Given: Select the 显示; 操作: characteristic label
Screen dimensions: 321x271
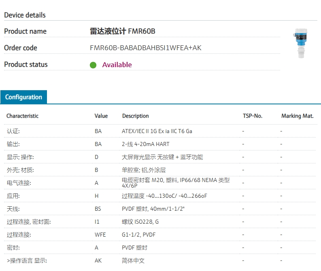Looking at the screenshot, I should click(x=20, y=157).
